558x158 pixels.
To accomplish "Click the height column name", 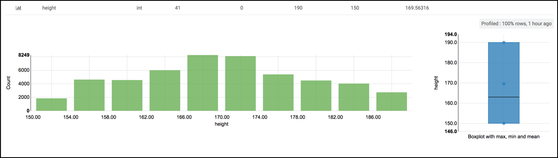I will coord(49,8).
